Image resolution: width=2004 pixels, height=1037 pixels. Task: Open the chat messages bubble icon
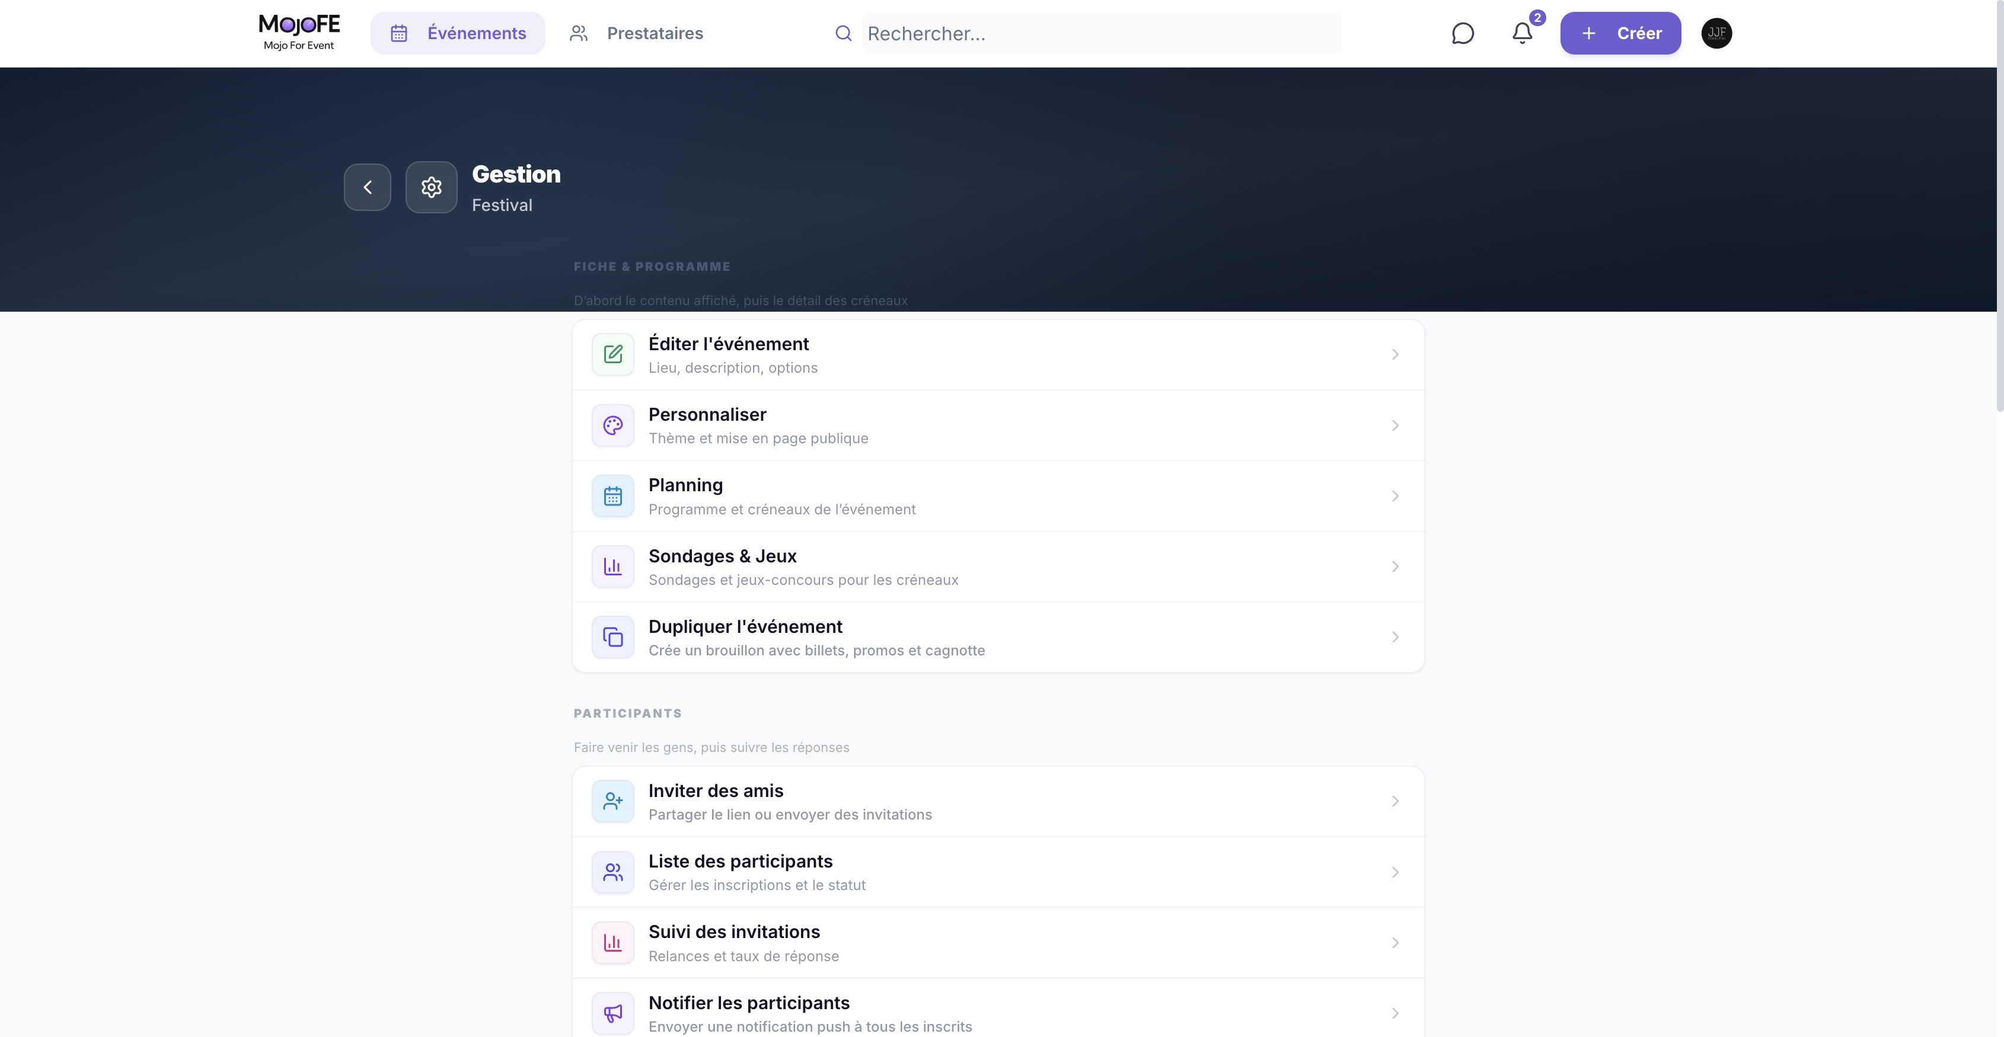pos(1463,33)
